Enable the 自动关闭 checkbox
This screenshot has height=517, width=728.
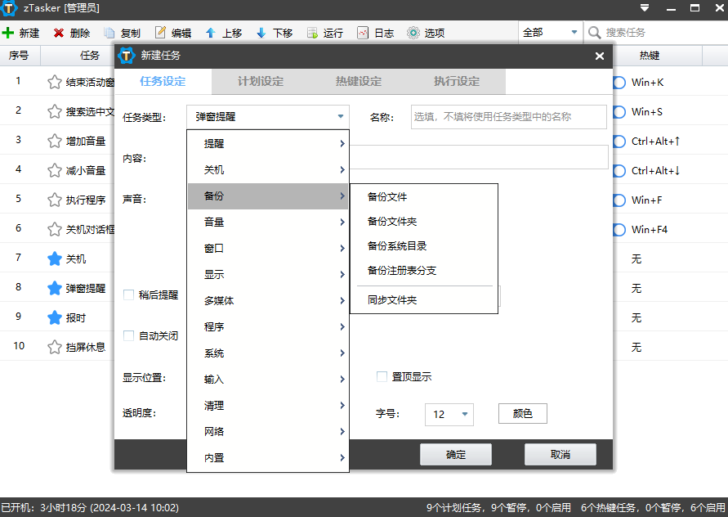coord(128,335)
